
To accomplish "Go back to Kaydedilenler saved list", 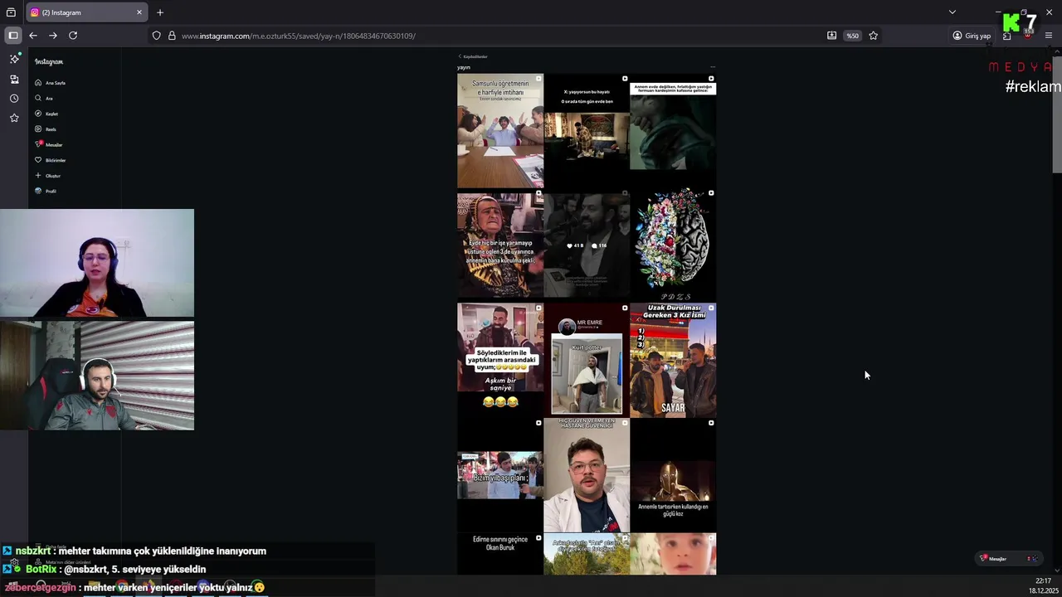I will [x=473, y=56].
